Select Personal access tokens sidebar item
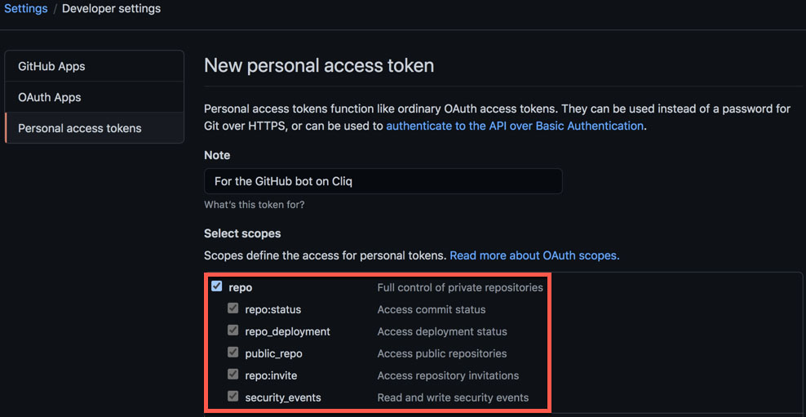This screenshot has width=806, height=417. [x=80, y=128]
